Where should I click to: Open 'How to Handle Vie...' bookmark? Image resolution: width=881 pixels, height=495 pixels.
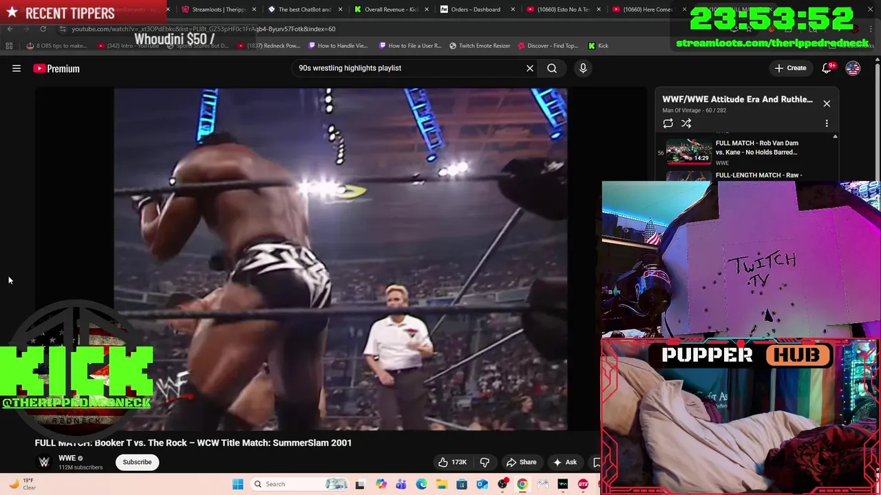338,46
